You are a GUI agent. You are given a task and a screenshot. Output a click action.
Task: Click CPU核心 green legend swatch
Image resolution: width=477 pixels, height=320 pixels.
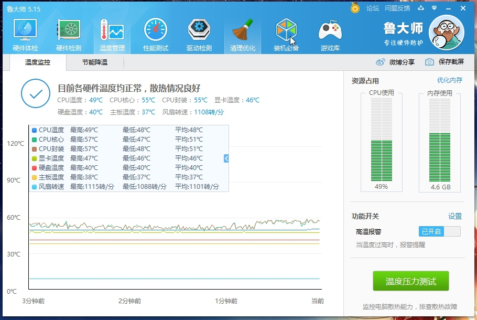pos(35,140)
